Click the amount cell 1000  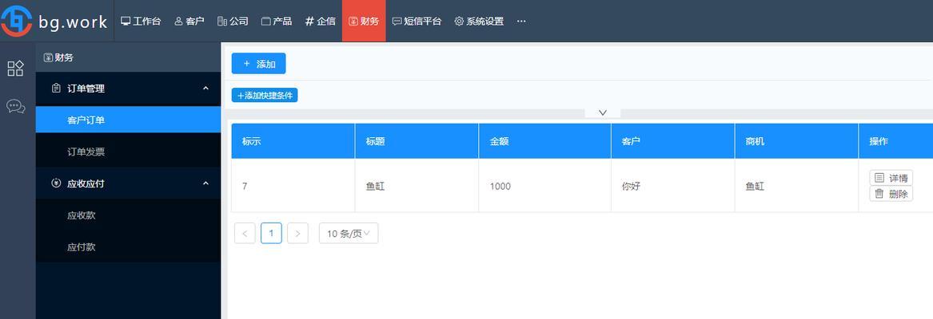click(x=544, y=186)
